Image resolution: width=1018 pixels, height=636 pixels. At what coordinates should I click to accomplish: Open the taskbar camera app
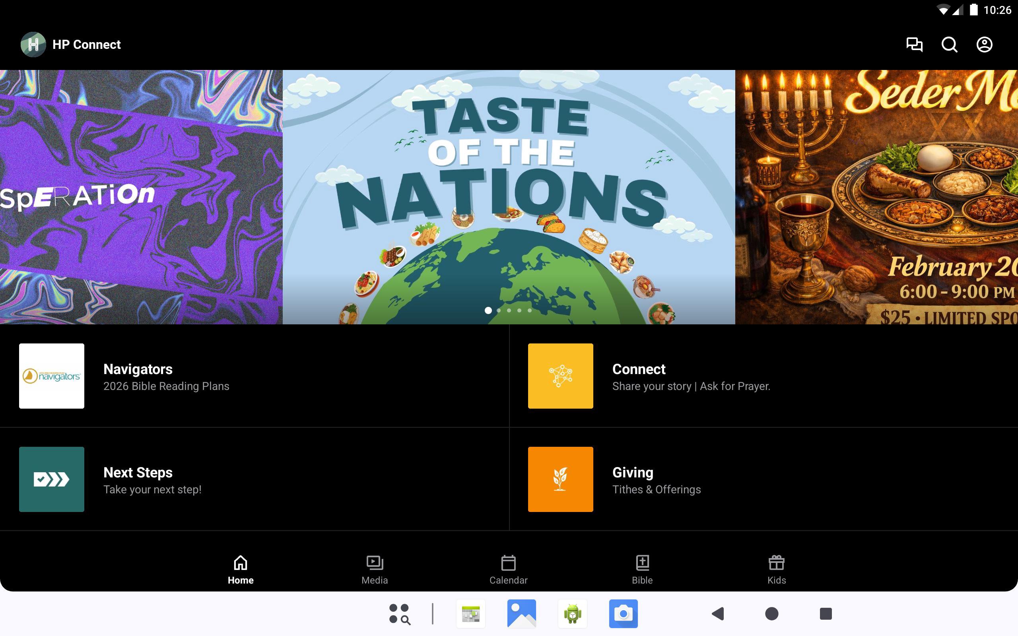point(623,614)
